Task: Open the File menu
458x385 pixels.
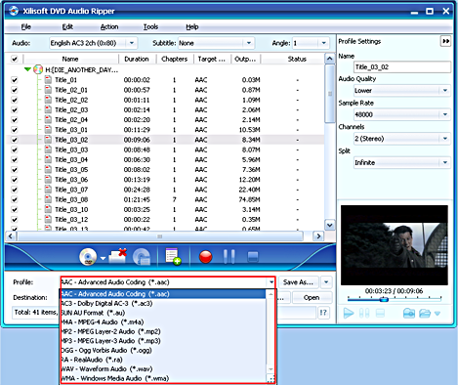Action: [x=26, y=26]
